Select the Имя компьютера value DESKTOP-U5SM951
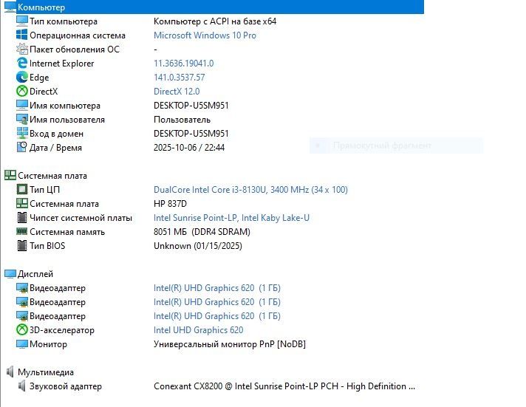This screenshot has height=407, width=526. (x=191, y=106)
